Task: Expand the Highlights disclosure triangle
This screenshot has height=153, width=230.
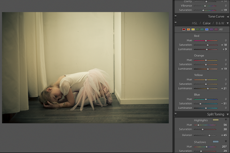Action: click(226, 120)
